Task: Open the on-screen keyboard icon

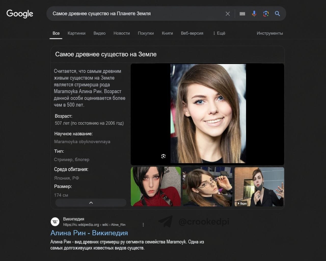Action: click(242, 14)
